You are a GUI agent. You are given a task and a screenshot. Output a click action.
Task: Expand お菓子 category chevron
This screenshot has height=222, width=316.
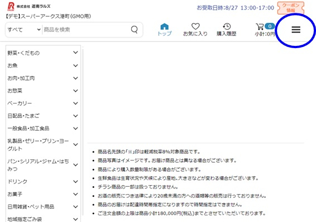(75, 194)
